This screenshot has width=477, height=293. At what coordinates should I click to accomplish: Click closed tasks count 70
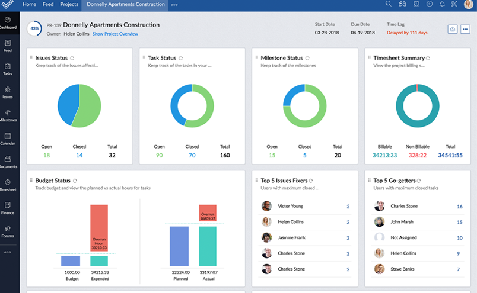192,156
